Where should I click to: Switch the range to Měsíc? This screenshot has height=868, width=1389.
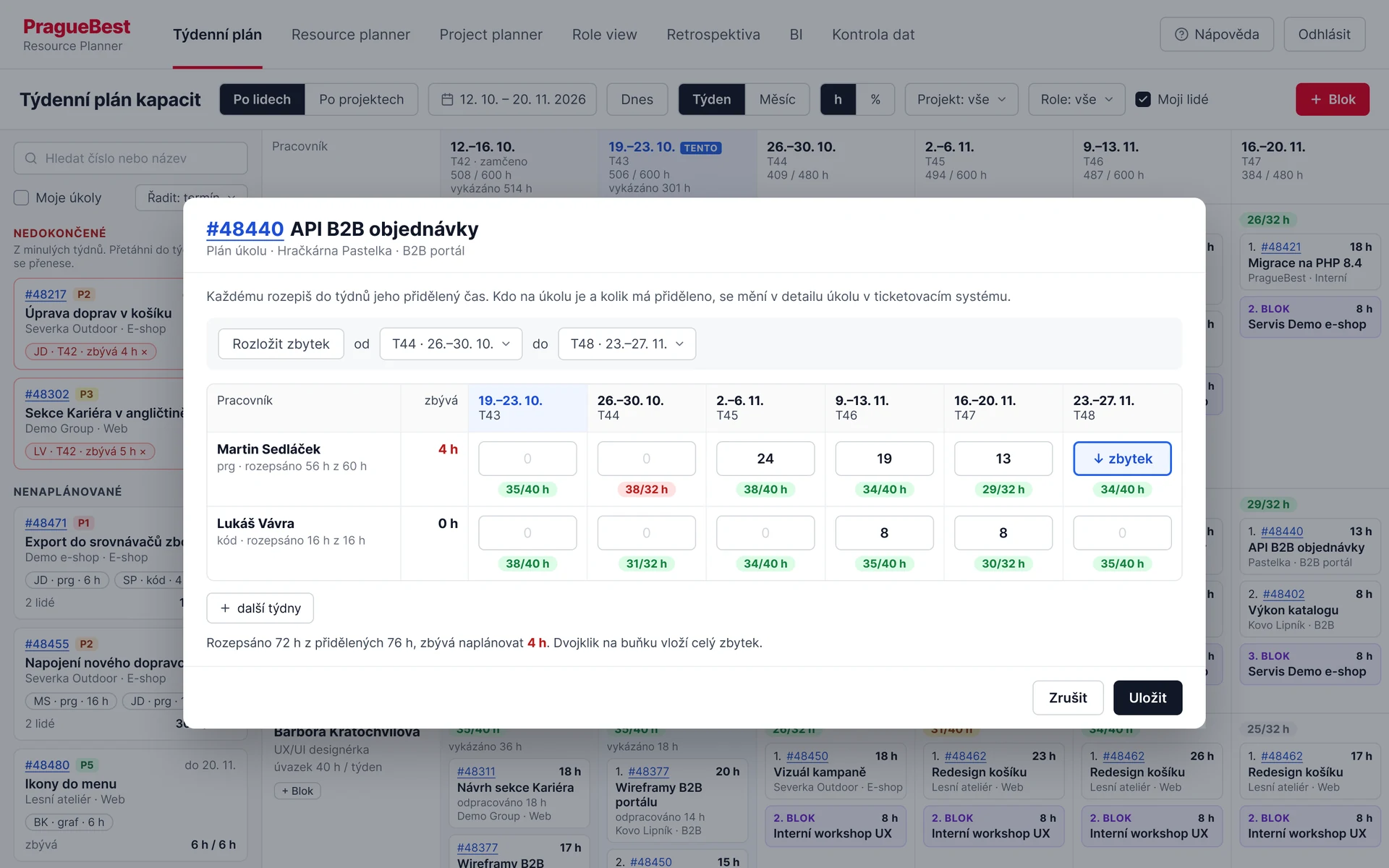coord(777,99)
